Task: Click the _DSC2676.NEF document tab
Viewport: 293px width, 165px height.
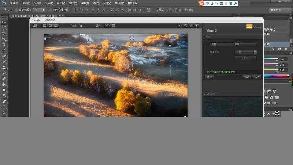Action: click(36, 16)
